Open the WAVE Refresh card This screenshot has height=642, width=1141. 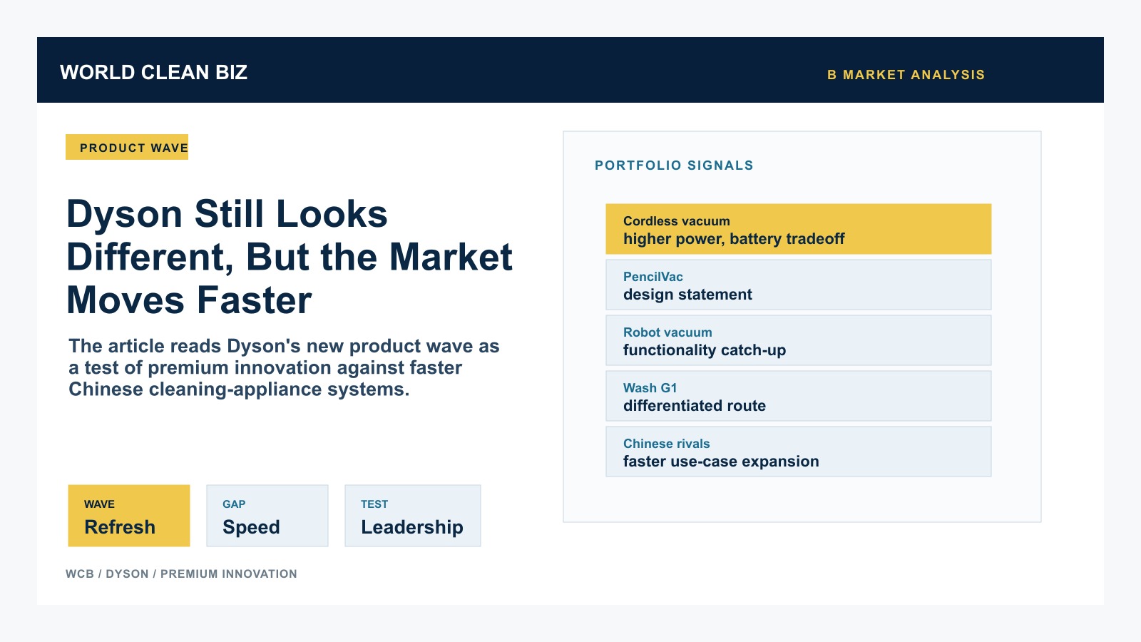(x=129, y=516)
